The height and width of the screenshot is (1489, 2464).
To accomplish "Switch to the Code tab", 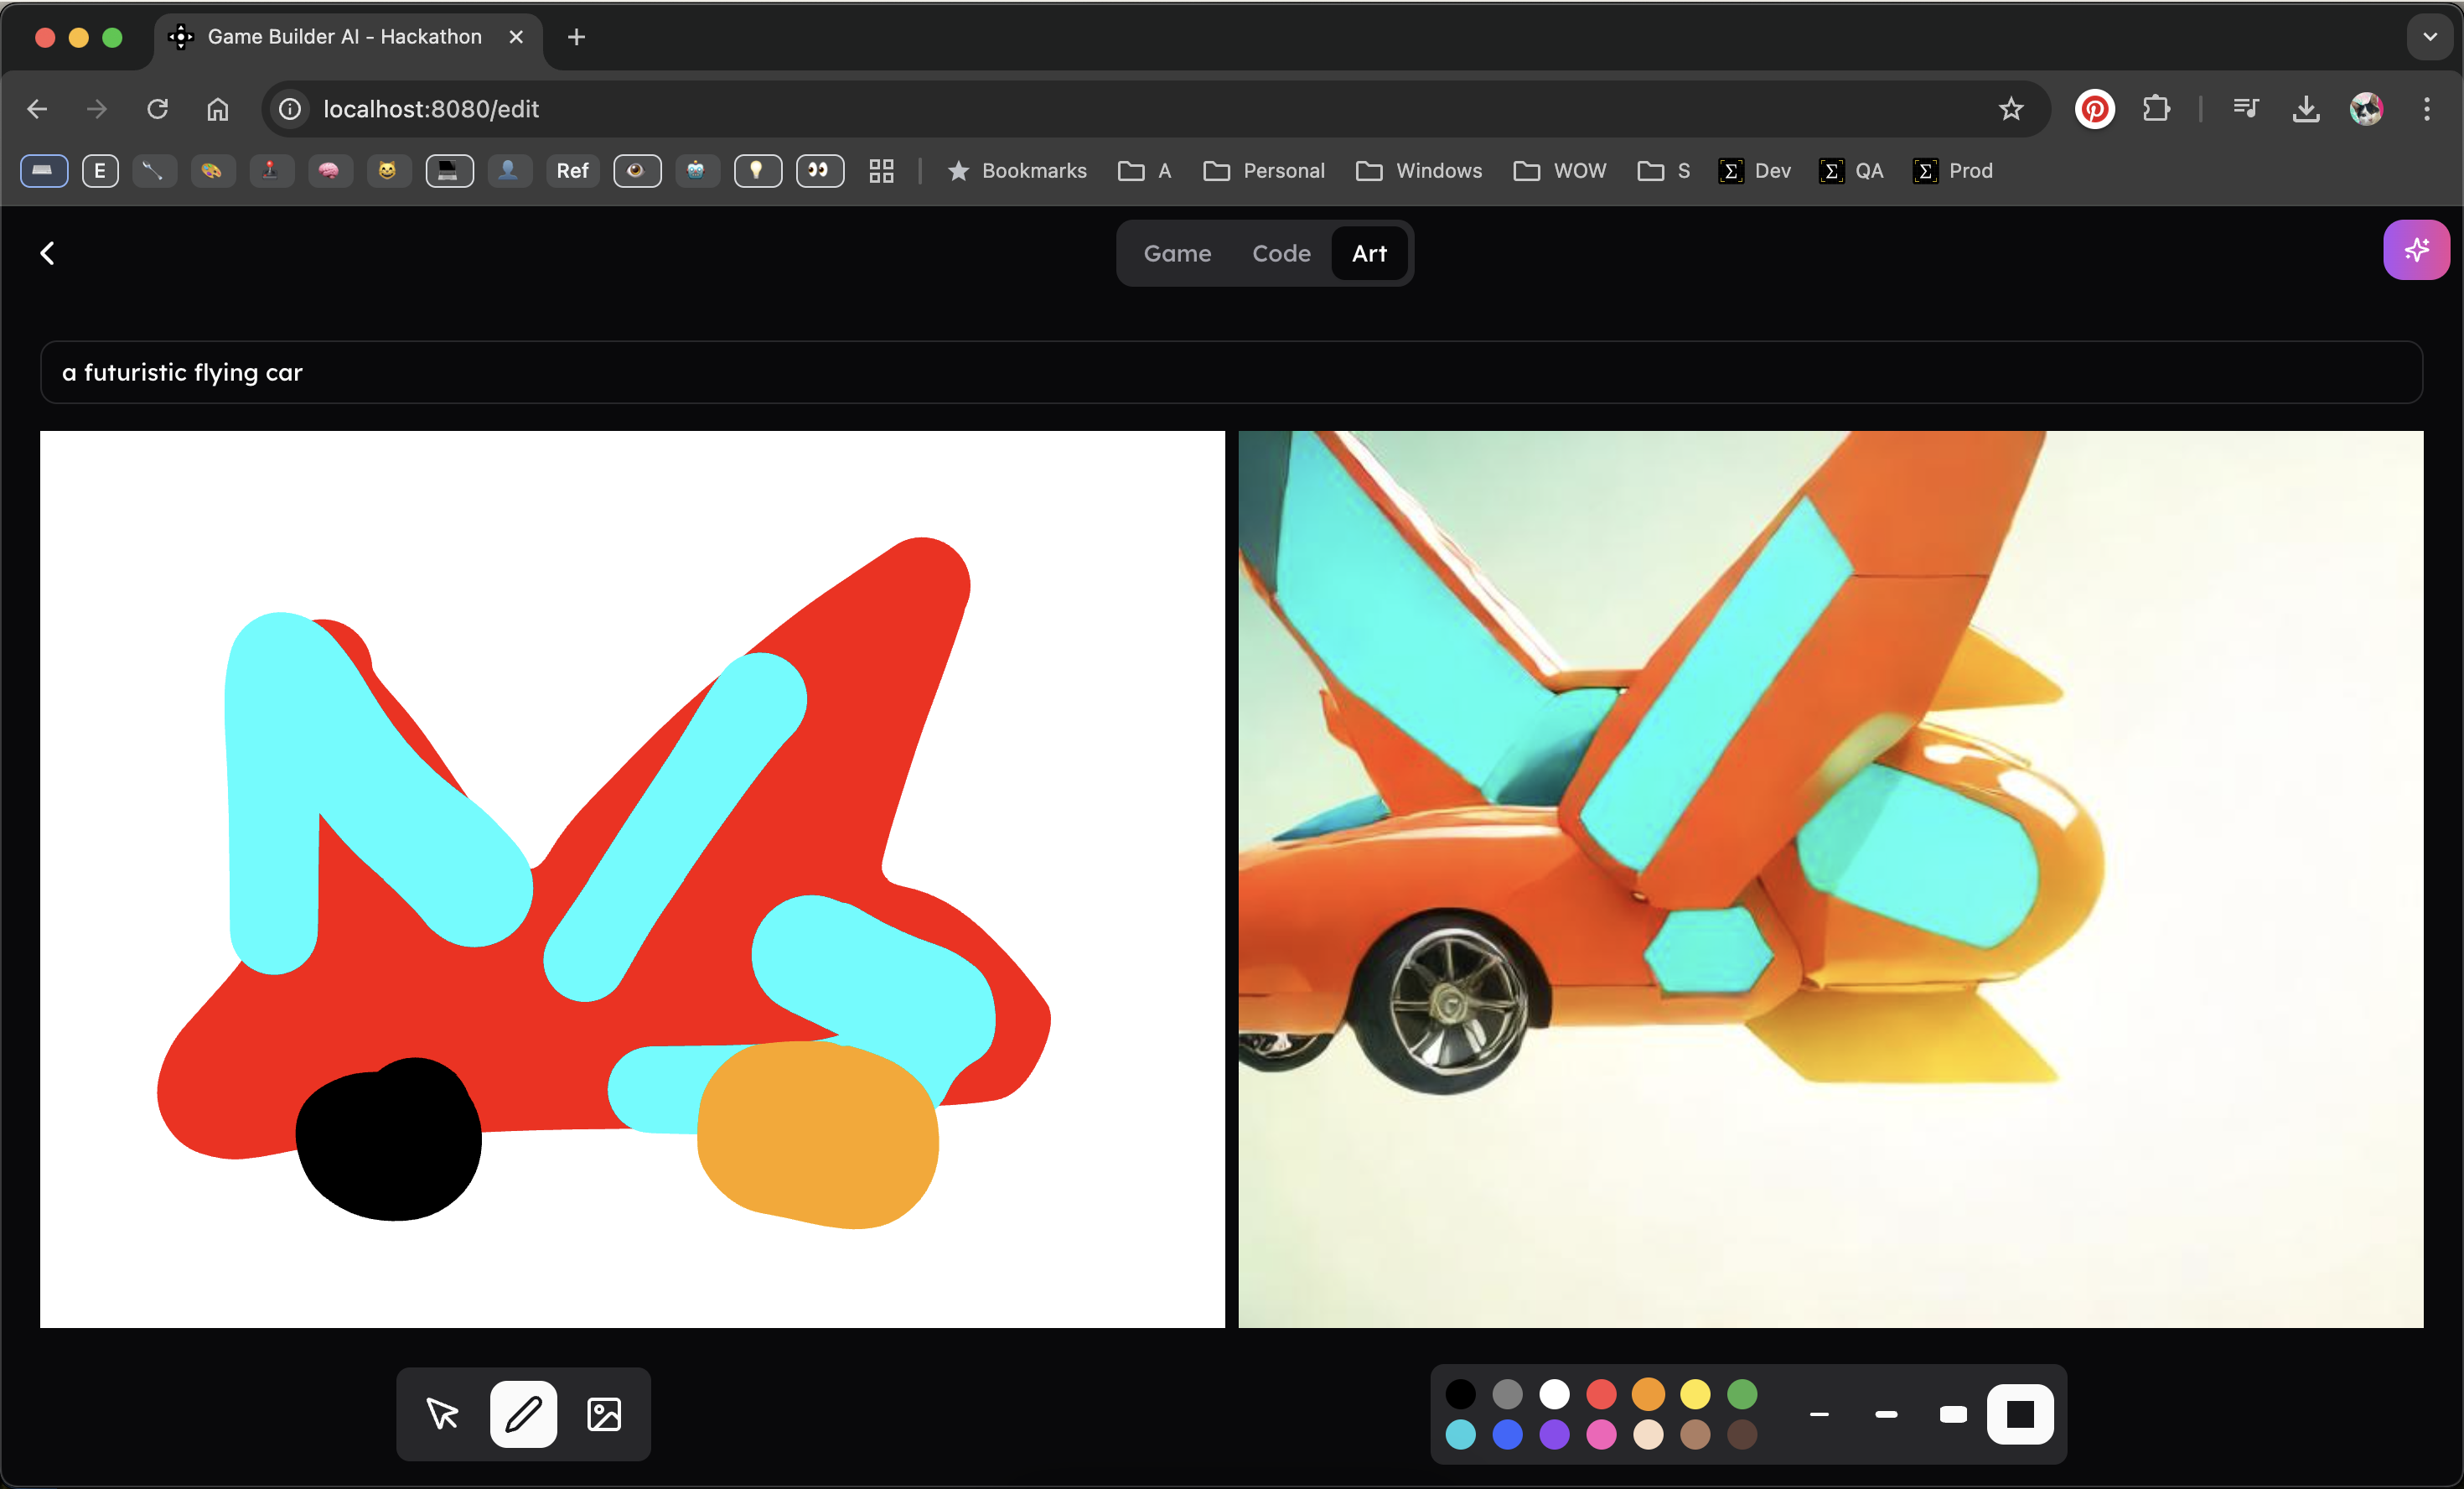I will point(1281,253).
